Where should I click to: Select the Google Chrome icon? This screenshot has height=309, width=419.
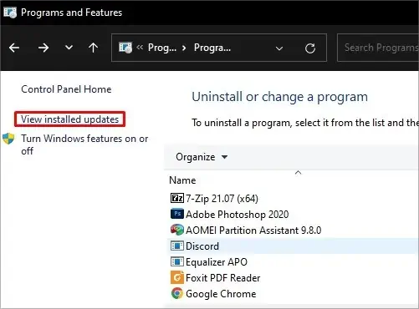(x=177, y=293)
